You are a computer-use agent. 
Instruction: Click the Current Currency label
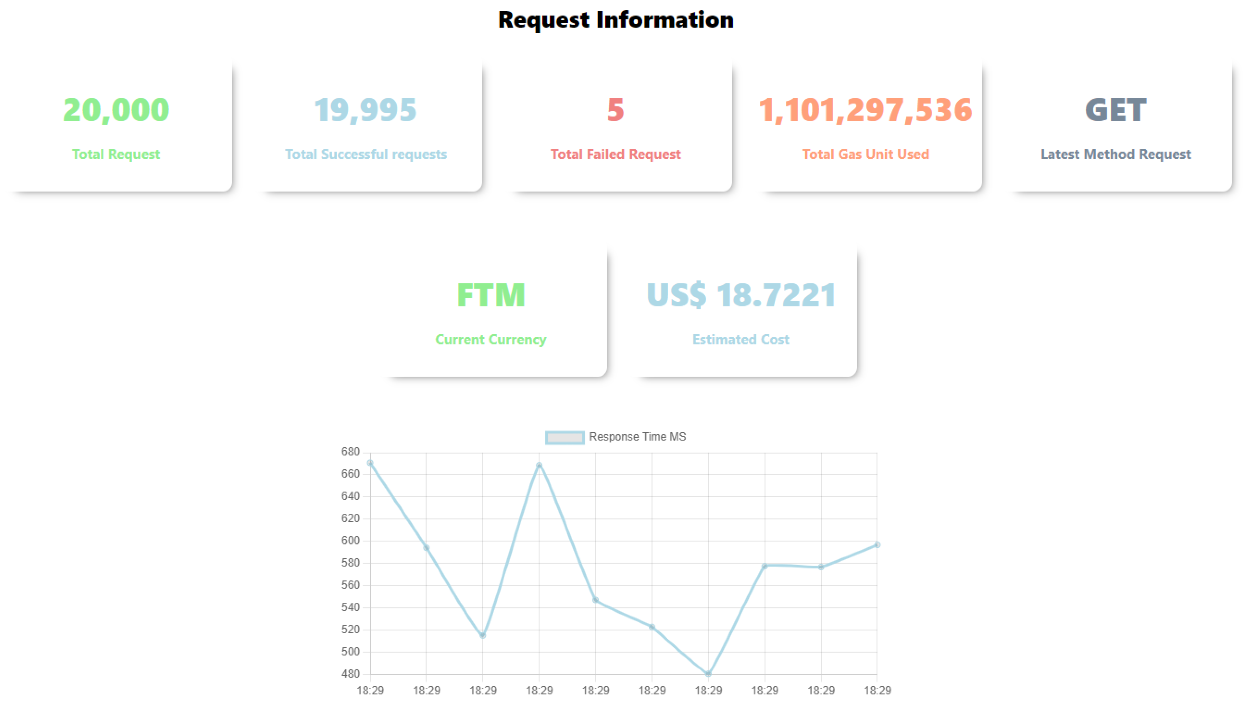[x=491, y=340]
